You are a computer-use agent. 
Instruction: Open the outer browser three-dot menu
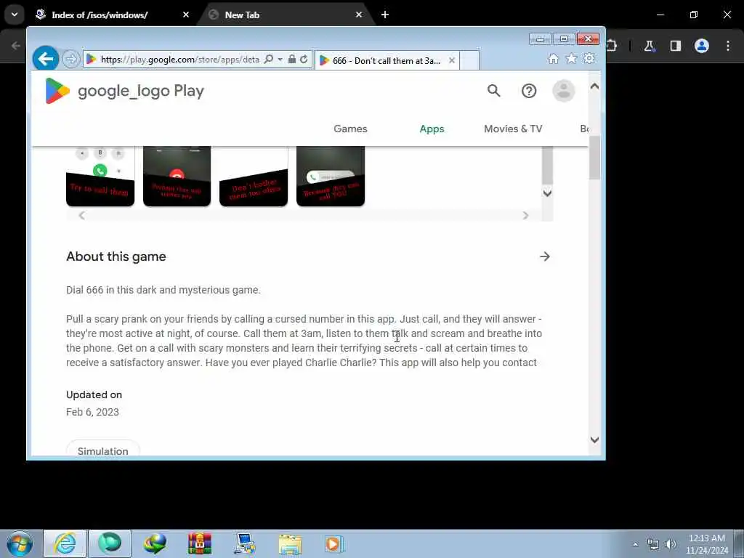point(728,46)
